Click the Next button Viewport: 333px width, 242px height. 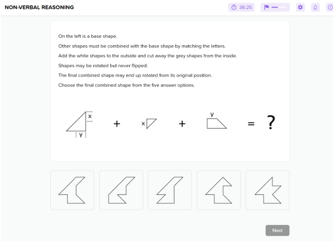[x=277, y=230]
